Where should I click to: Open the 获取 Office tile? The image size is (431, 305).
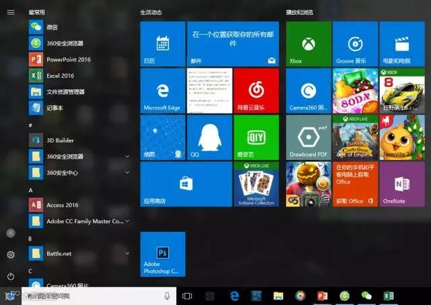point(355,184)
